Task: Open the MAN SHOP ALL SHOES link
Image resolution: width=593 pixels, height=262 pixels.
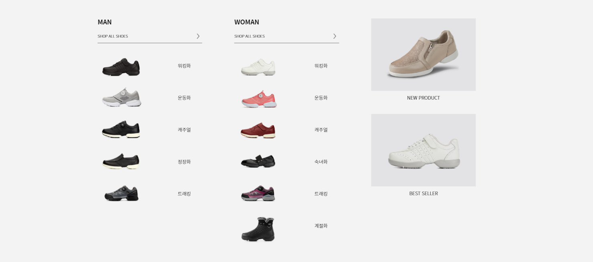Action: tap(113, 36)
